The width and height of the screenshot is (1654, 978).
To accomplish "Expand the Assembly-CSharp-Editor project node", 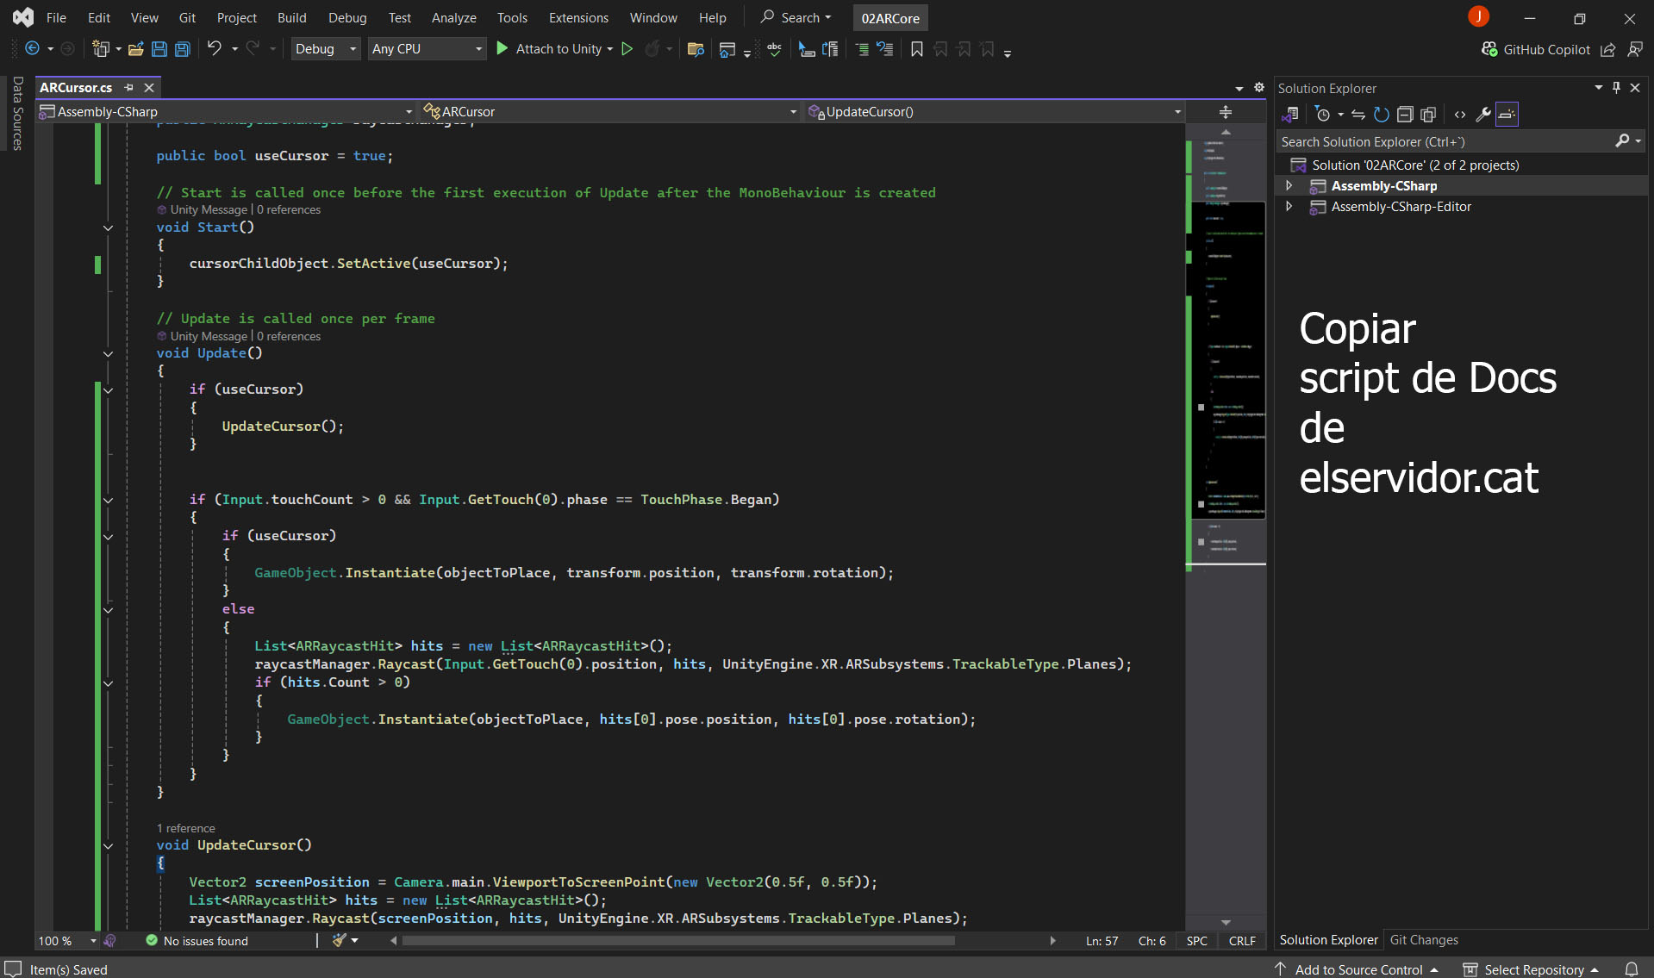I will click(1289, 207).
